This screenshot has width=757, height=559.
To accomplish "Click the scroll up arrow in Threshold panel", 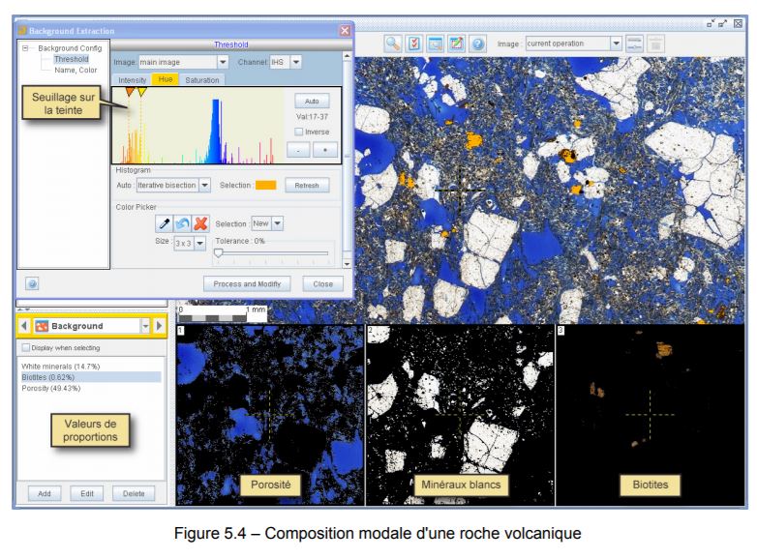I will (x=348, y=56).
